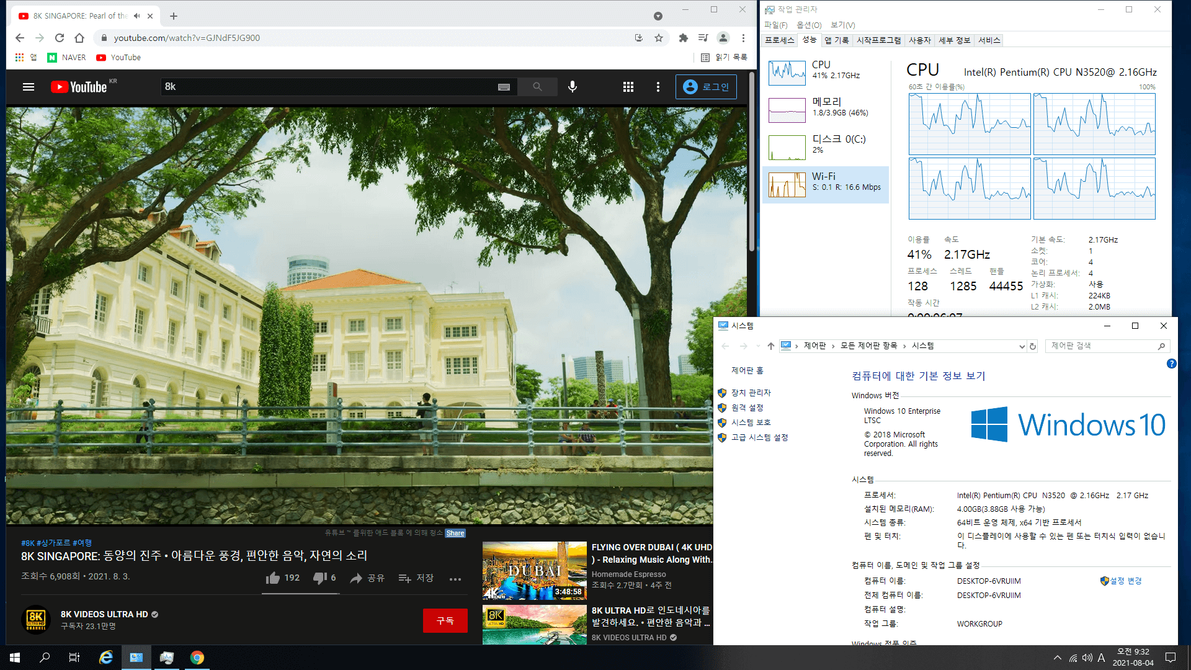Open more actions ellipsis under video

coord(455,579)
